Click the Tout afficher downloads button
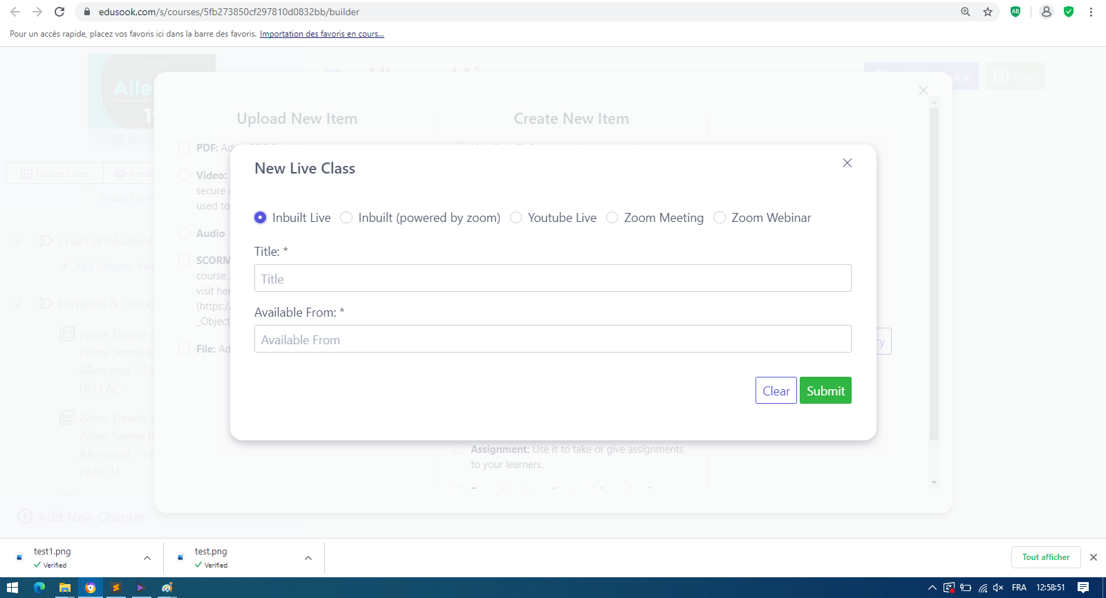This screenshot has height=598, width=1106. (1046, 557)
